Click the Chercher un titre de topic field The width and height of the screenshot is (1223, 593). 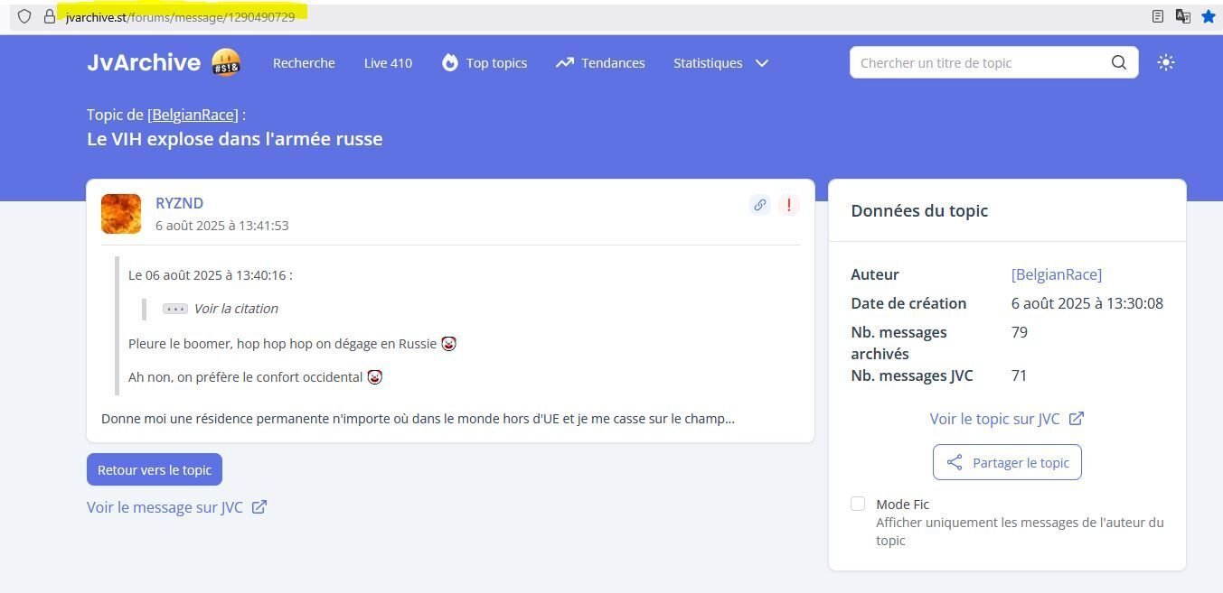[x=981, y=62]
